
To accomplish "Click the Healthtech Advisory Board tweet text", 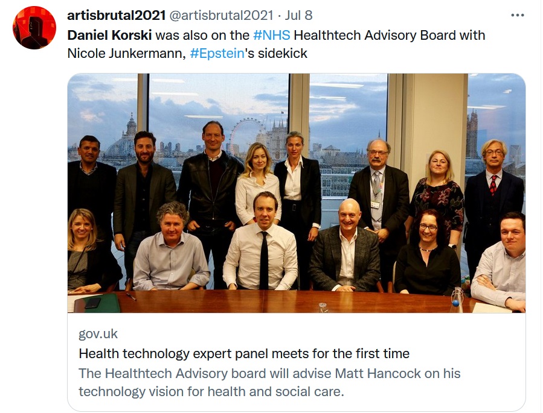I will [x=389, y=35].
